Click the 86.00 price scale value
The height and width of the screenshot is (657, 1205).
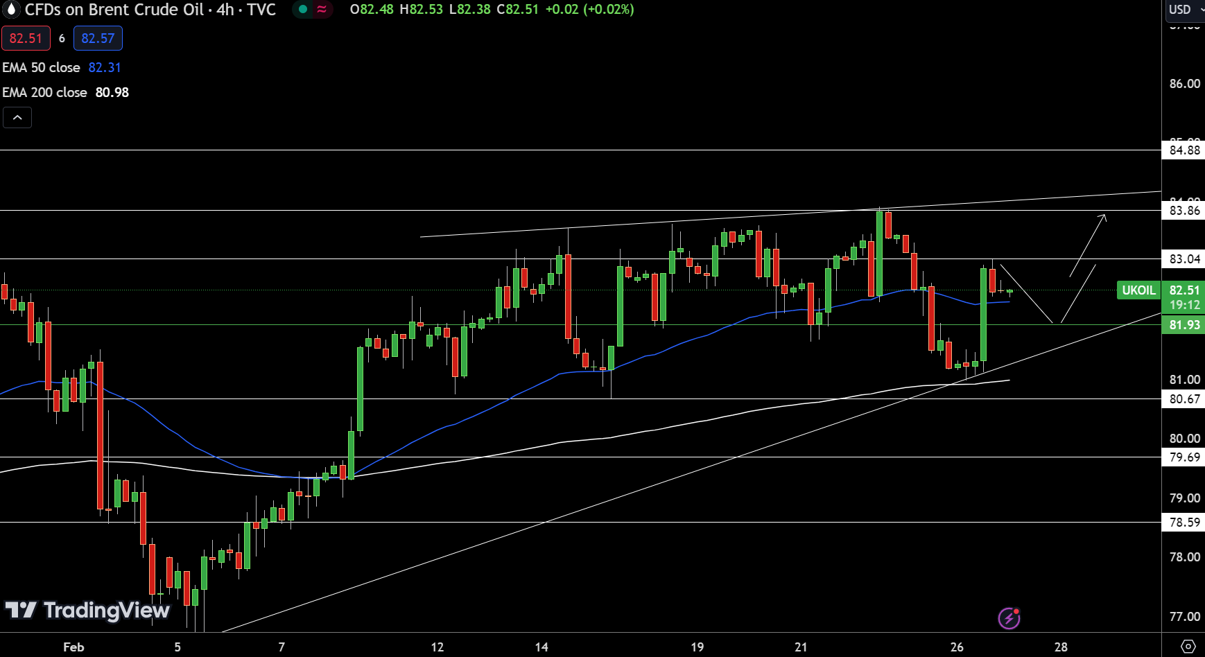1184,84
